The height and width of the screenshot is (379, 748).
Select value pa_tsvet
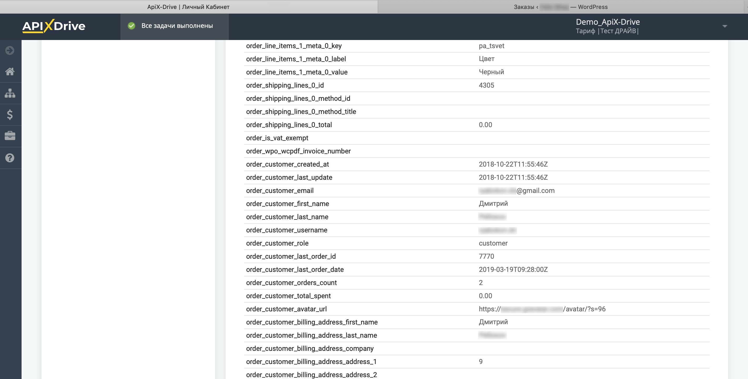pos(491,46)
